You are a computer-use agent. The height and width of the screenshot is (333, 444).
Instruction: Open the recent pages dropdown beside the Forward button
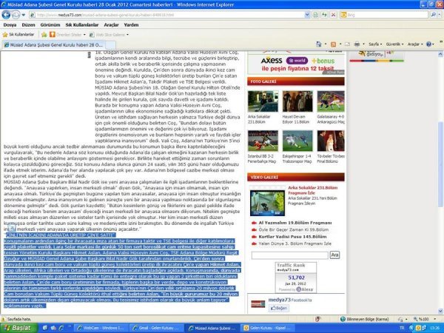tap(24, 15)
